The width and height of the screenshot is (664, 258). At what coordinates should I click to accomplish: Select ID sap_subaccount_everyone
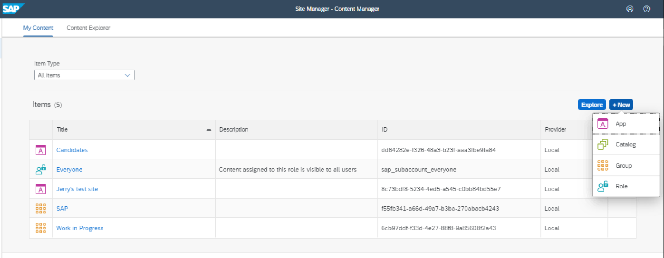419,170
